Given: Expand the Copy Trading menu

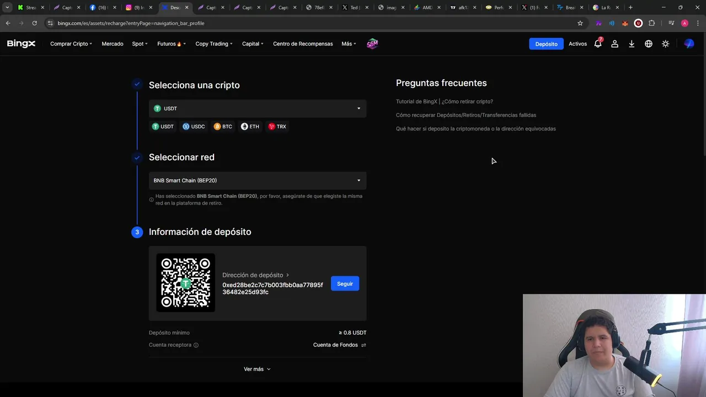Looking at the screenshot, I should click(214, 44).
